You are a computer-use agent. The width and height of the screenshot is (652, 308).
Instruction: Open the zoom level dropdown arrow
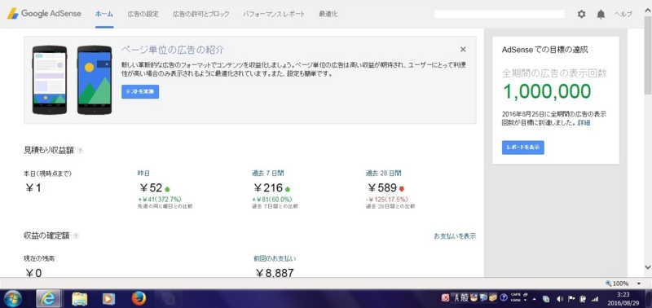[x=639, y=284]
